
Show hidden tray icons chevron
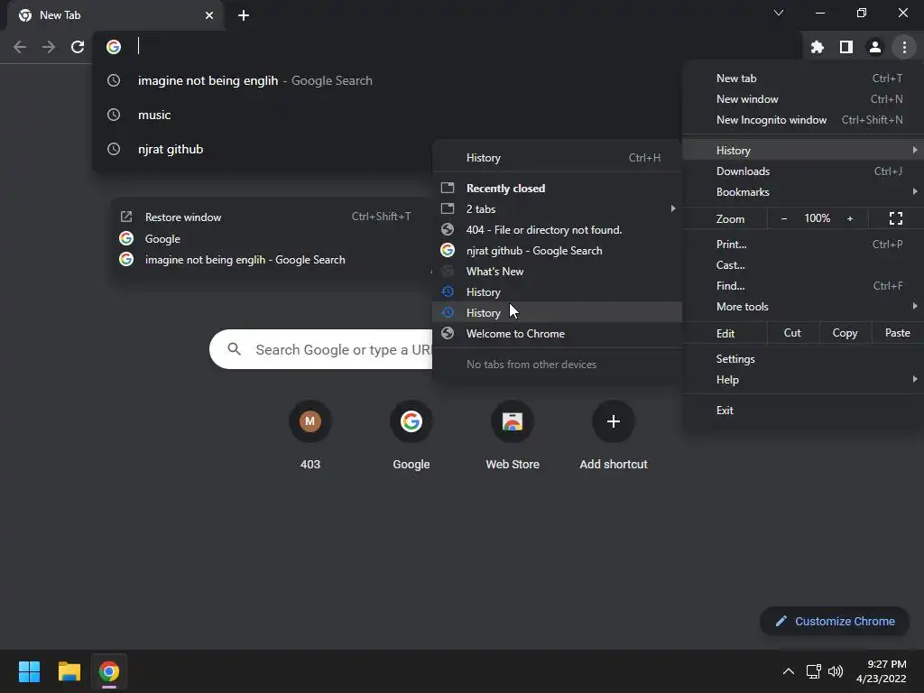[x=788, y=671]
